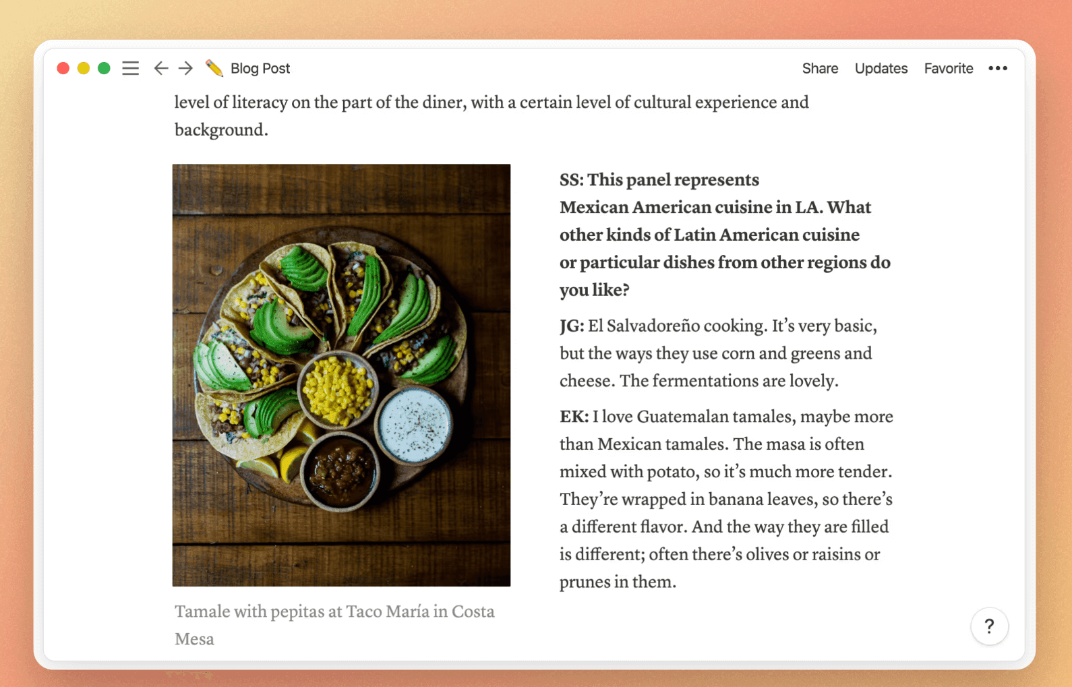Minimize the window using the yellow button
This screenshot has width=1072, height=687.
point(84,68)
